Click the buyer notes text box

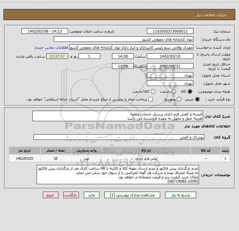[x=118, y=175]
